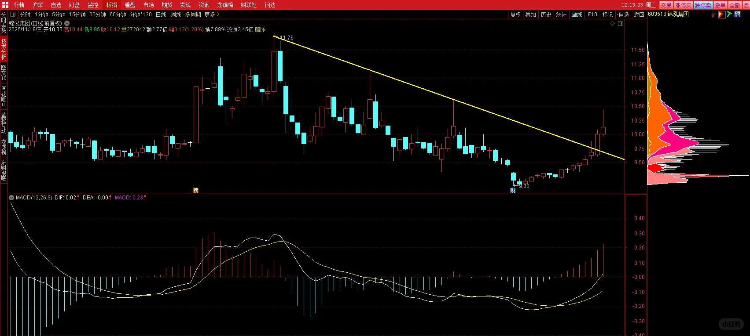Image resolution: width=750 pixels, height=336 pixels.
Task: Click the 全撤 button
Action: click(735, 5)
